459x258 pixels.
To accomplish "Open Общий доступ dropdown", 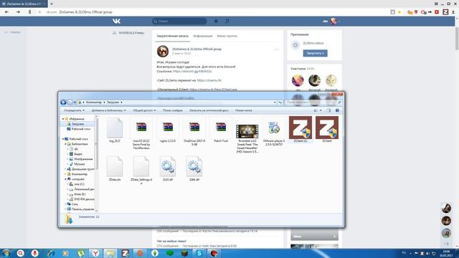I will (144, 110).
